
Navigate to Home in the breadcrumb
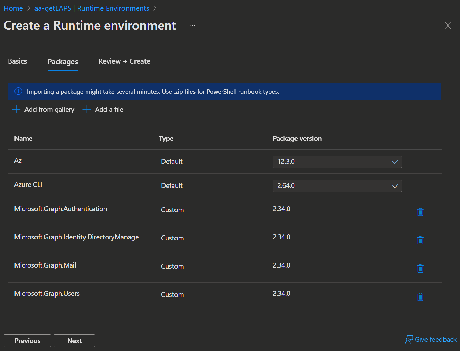coord(13,8)
